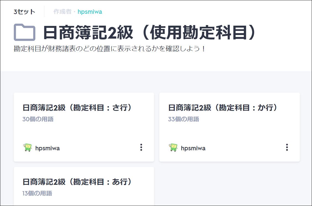Open set 日商簿記2級（勘定科目：か行）
This screenshot has width=312, height=206.
click(223, 108)
